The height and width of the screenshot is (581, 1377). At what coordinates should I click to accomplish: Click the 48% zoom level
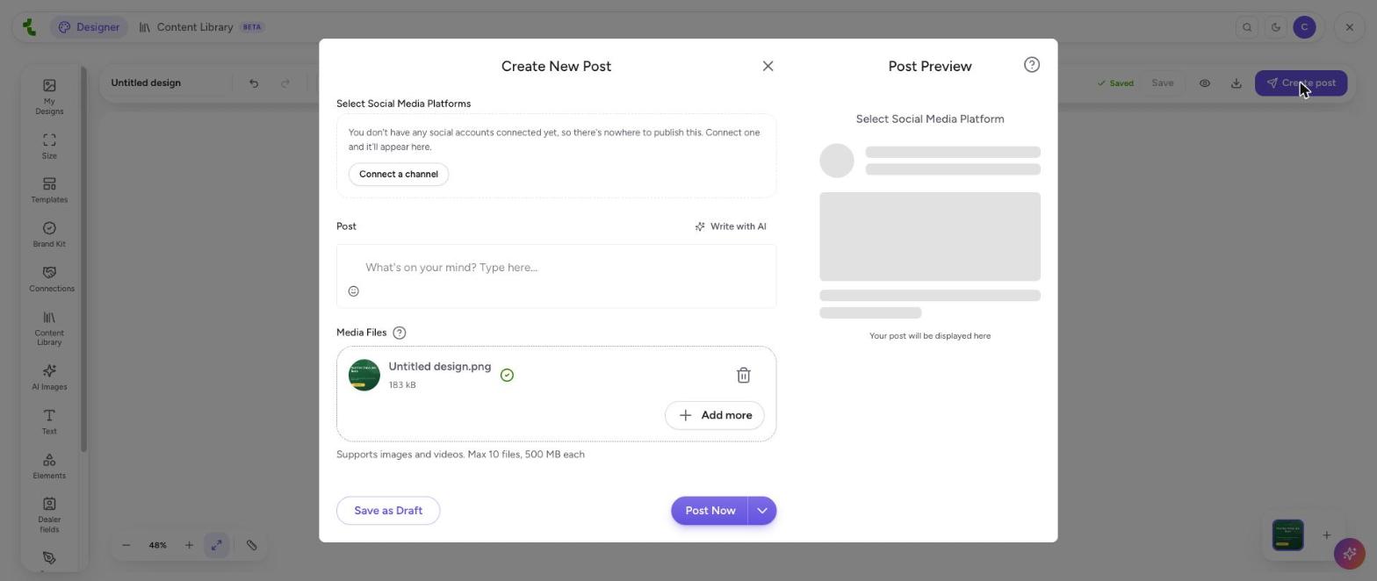(x=157, y=545)
